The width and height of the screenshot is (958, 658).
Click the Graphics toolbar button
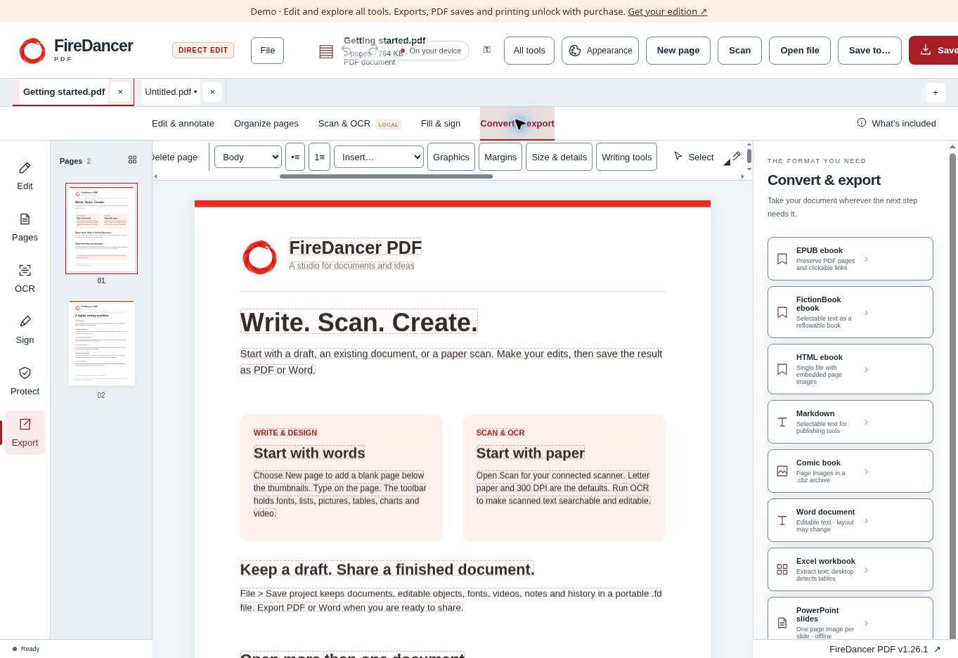(x=451, y=157)
